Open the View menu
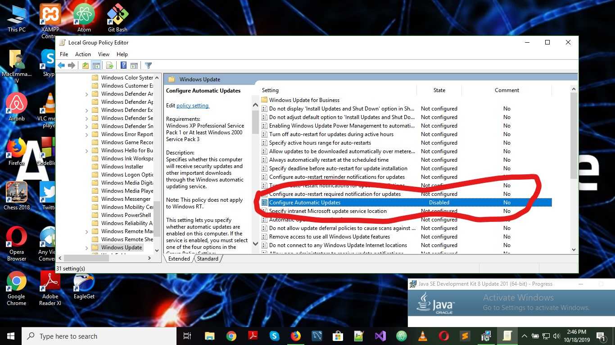This screenshot has width=615, height=345. 104,54
